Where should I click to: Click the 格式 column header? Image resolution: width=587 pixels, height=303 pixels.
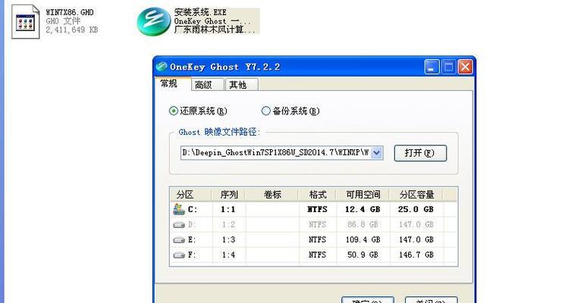click(x=318, y=195)
